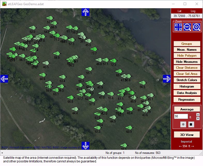Click the 3D View button
The image size is (203, 166).
187,135
